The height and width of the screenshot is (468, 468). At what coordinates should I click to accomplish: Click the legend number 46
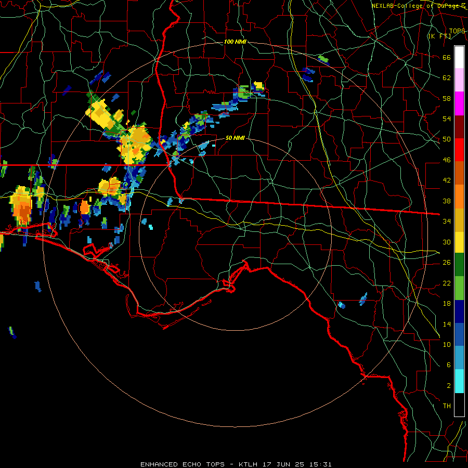[447, 160]
